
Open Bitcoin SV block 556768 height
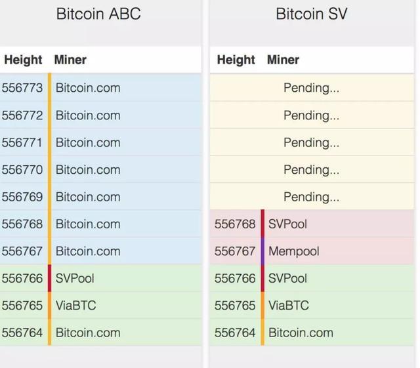[235, 224]
